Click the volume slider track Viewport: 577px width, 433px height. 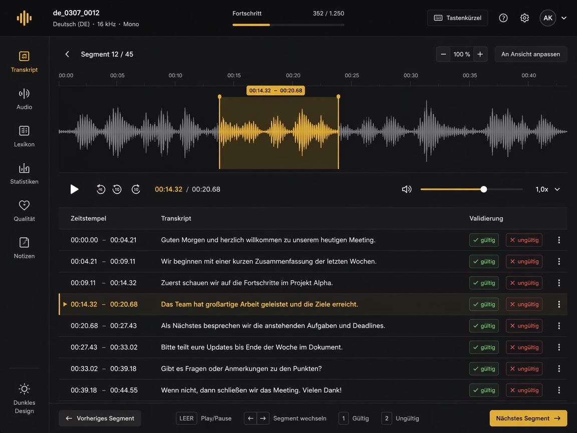coord(471,189)
